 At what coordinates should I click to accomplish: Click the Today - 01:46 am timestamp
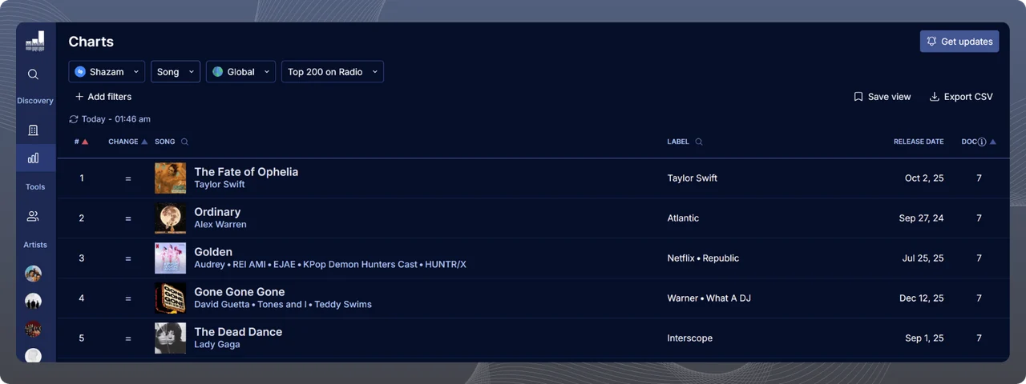pyautogui.click(x=116, y=119)
